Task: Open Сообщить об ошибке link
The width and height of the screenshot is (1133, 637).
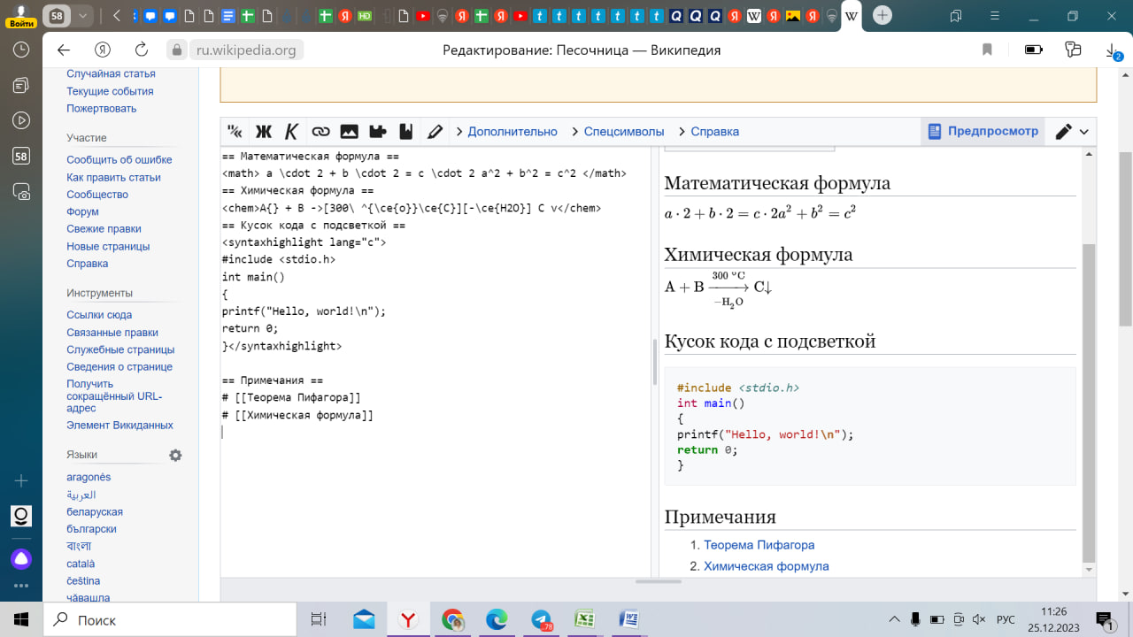Action: click(119, 159)
